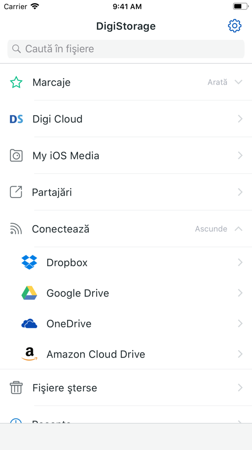Tap the OneDrive cloud icon
The image size is (252, 450).
point(29,324)
